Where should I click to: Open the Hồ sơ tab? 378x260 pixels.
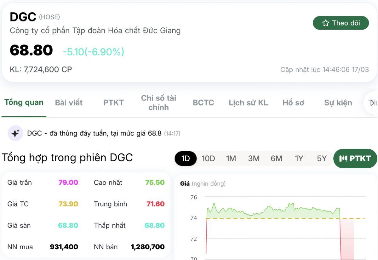click(x=293, y=103)
